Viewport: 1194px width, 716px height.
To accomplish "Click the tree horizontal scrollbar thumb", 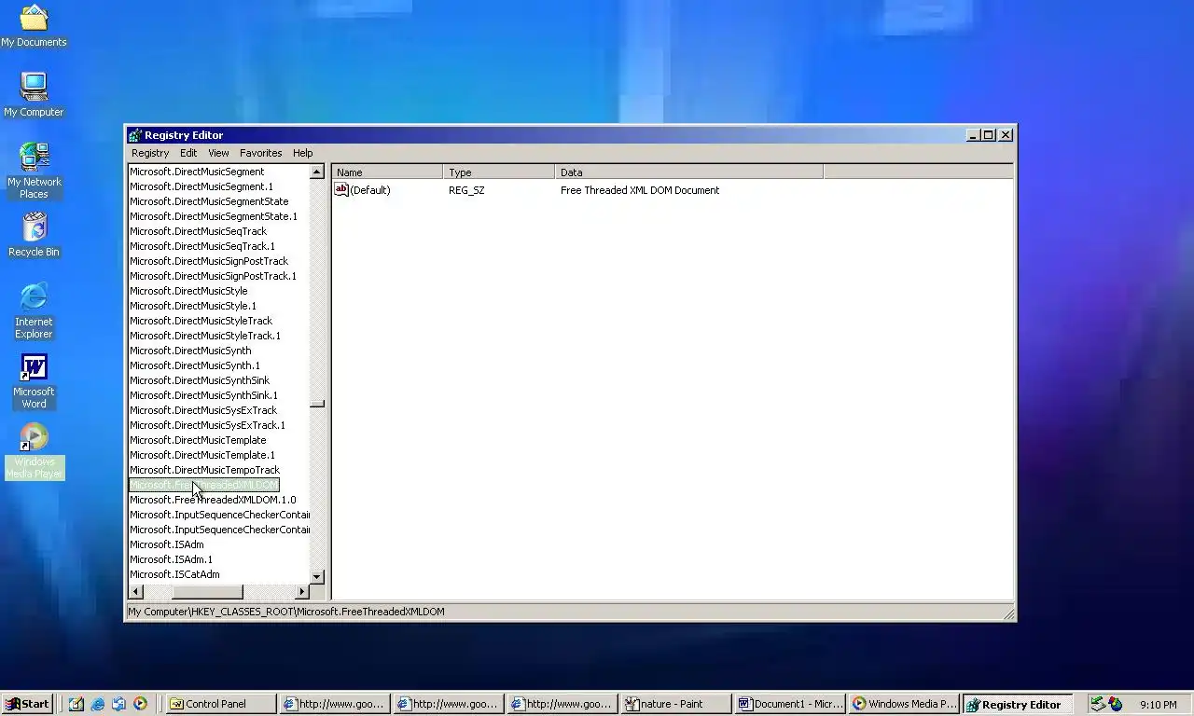I will [x=207, y=592].
